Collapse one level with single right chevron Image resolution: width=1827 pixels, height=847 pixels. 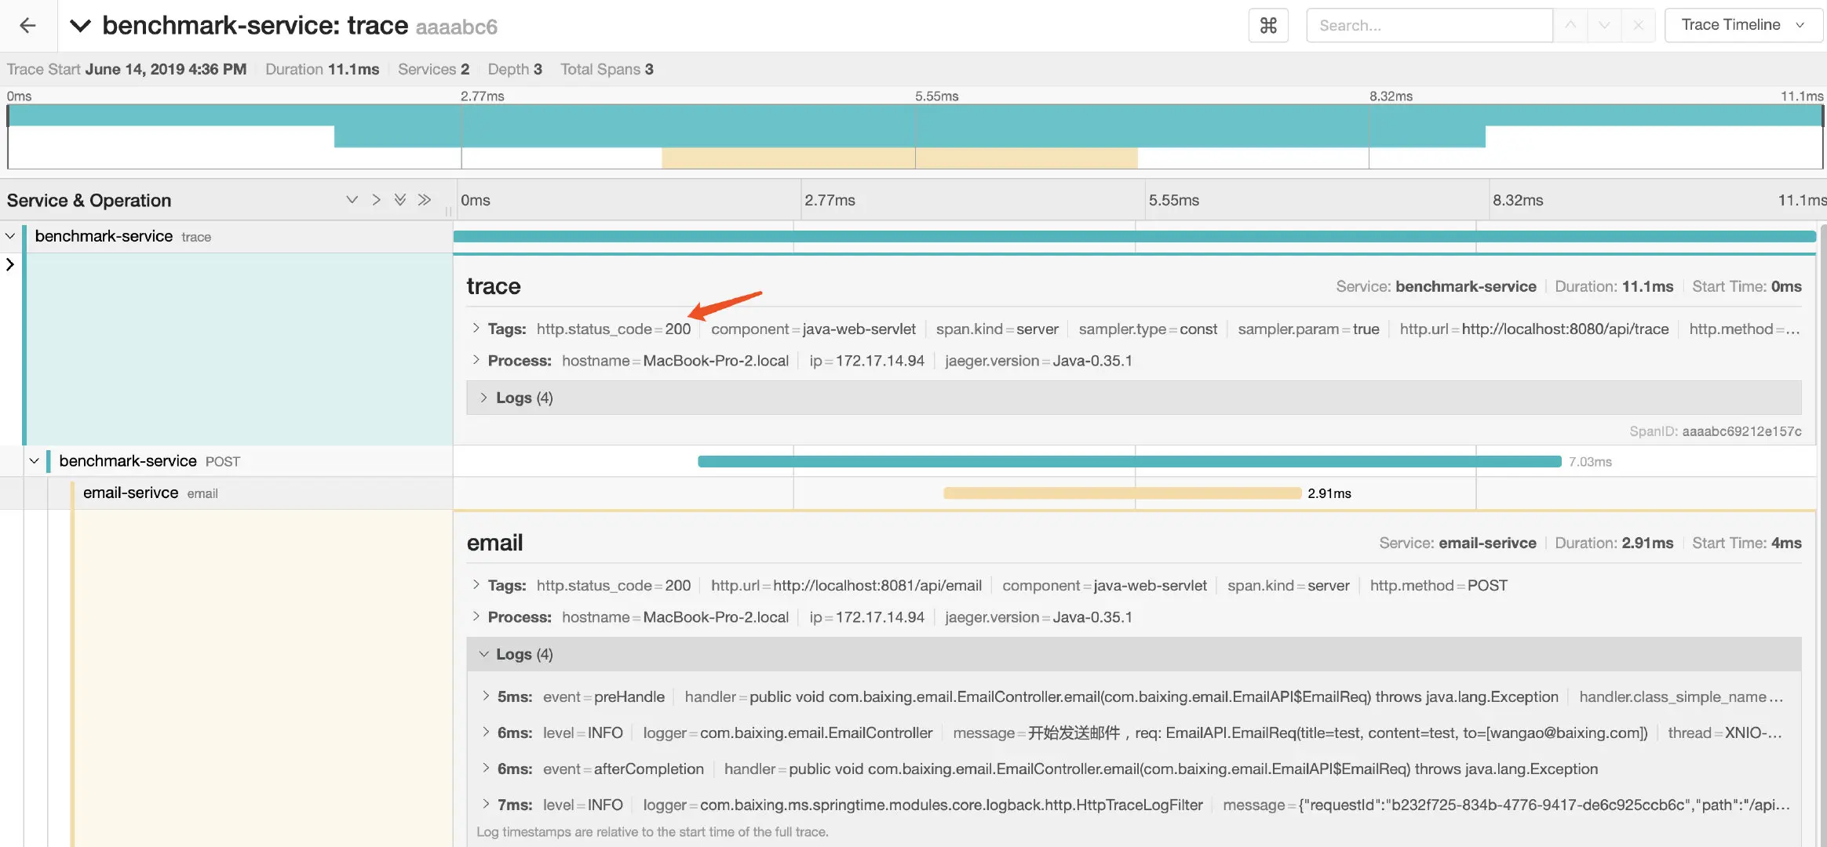pos(376,200)
